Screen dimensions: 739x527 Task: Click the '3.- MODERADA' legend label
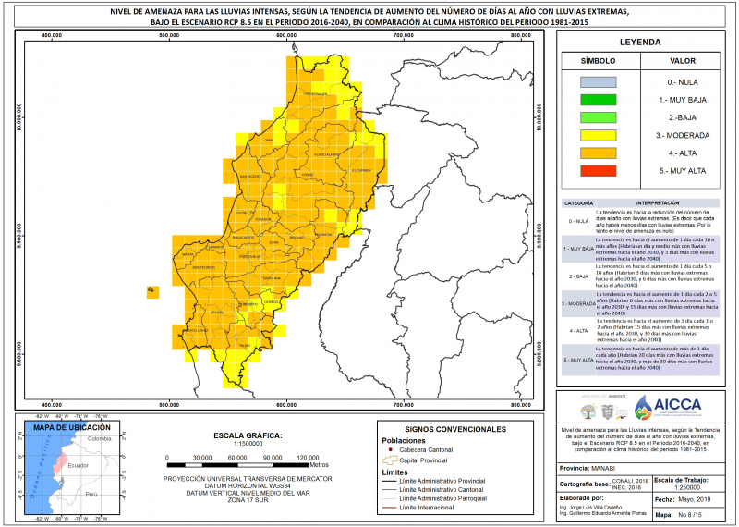tap(683, 135)
